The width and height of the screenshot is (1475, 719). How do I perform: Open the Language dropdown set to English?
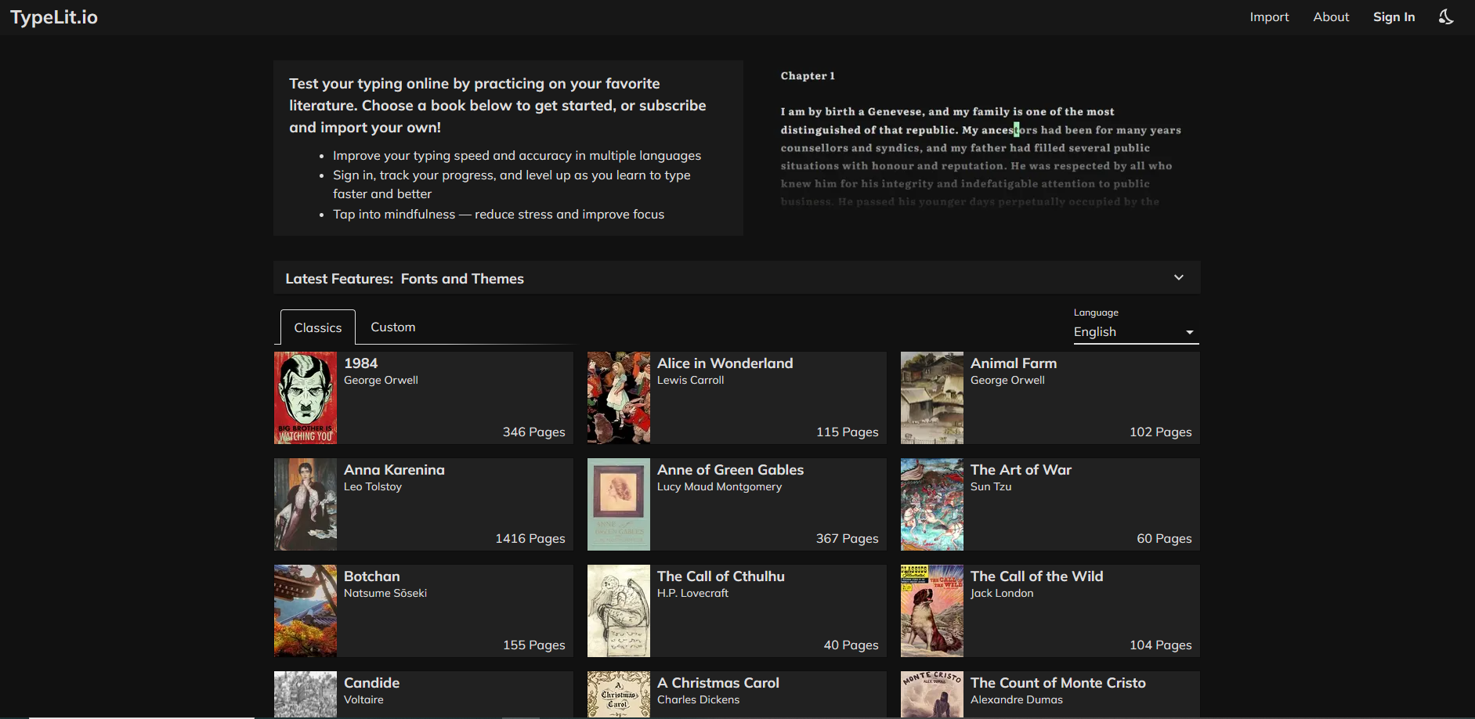click(x=1135, y=332)
